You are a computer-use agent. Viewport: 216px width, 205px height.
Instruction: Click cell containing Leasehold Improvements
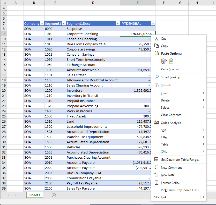tap(93, 126)
